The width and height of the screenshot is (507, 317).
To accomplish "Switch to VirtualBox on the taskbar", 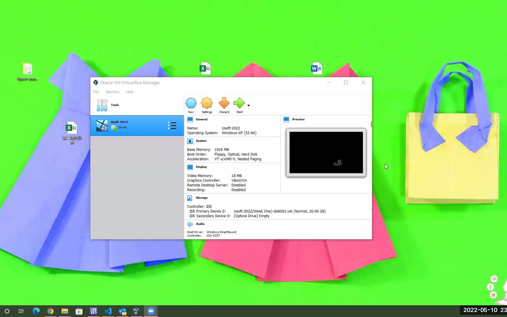I will 136,311.
